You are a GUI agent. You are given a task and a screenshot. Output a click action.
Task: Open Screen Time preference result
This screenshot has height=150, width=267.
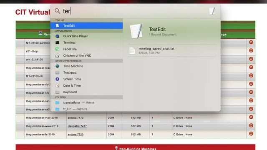point(86,79)
